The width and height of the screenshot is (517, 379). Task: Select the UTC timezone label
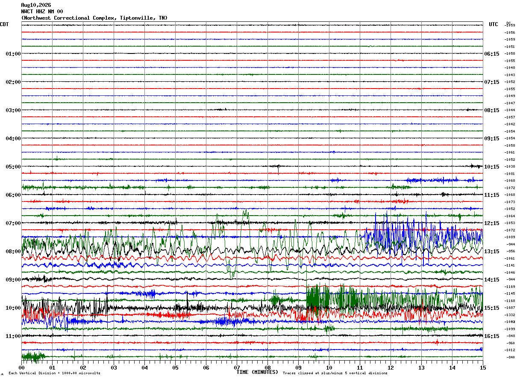(493, 24)
